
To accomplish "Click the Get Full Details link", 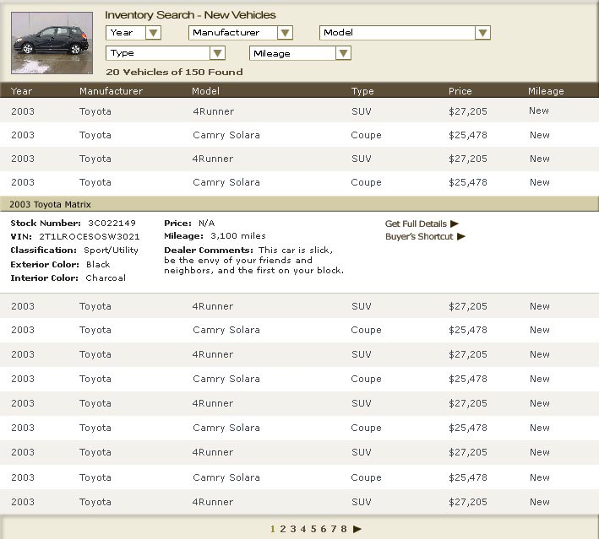I will tap(416, 224).
